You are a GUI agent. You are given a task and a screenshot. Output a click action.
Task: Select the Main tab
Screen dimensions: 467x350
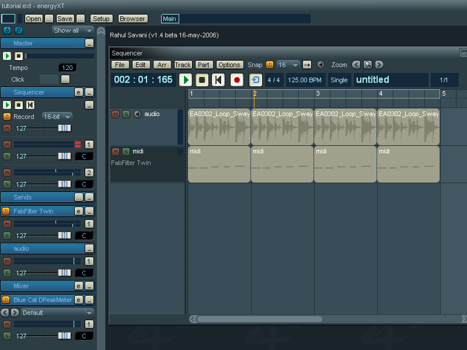pyautogui.click(x=169, y=19)
